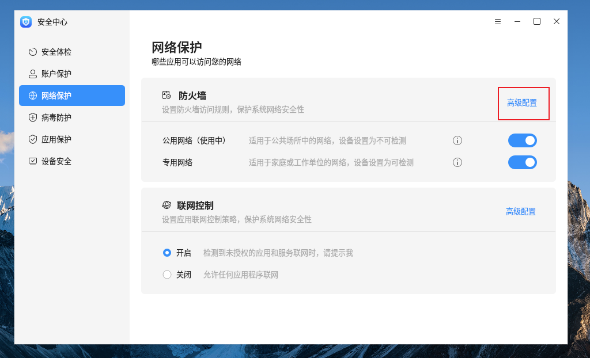Go to 账户保护 section
Viewport: 590px width, 358px height.
click(x=72, y=74)
